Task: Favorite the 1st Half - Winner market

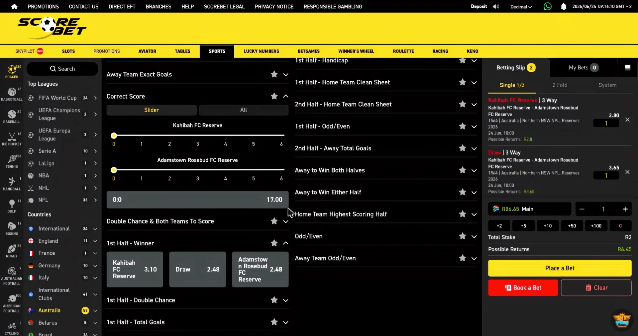Action: (274, 243)
